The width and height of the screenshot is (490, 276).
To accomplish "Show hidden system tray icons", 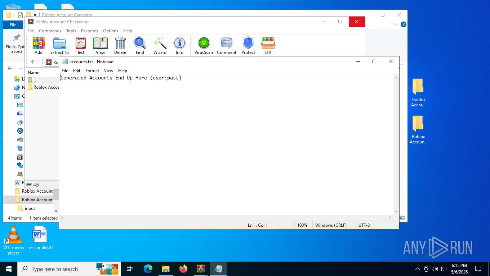I will pos(418,269).
